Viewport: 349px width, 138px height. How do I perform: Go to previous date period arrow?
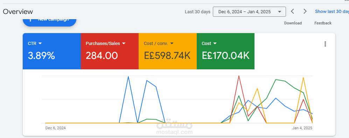(292, 11)
